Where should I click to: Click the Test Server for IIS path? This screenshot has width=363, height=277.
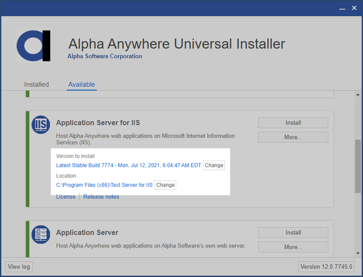coord(104,185)
